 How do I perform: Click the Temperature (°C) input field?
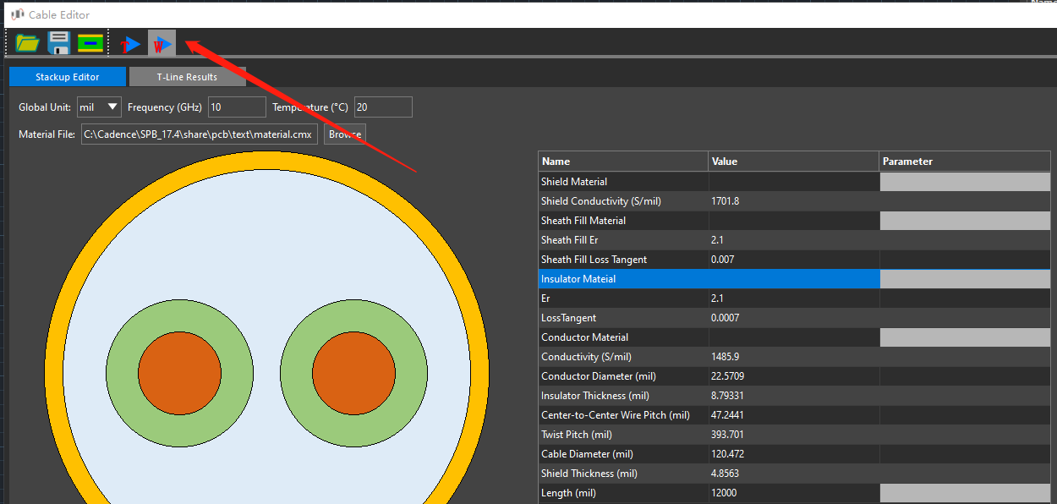click(x=383, y=107)
